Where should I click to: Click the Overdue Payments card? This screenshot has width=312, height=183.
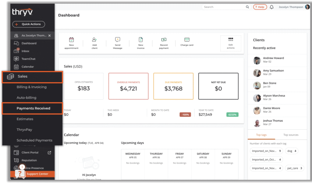click(128, 86)
